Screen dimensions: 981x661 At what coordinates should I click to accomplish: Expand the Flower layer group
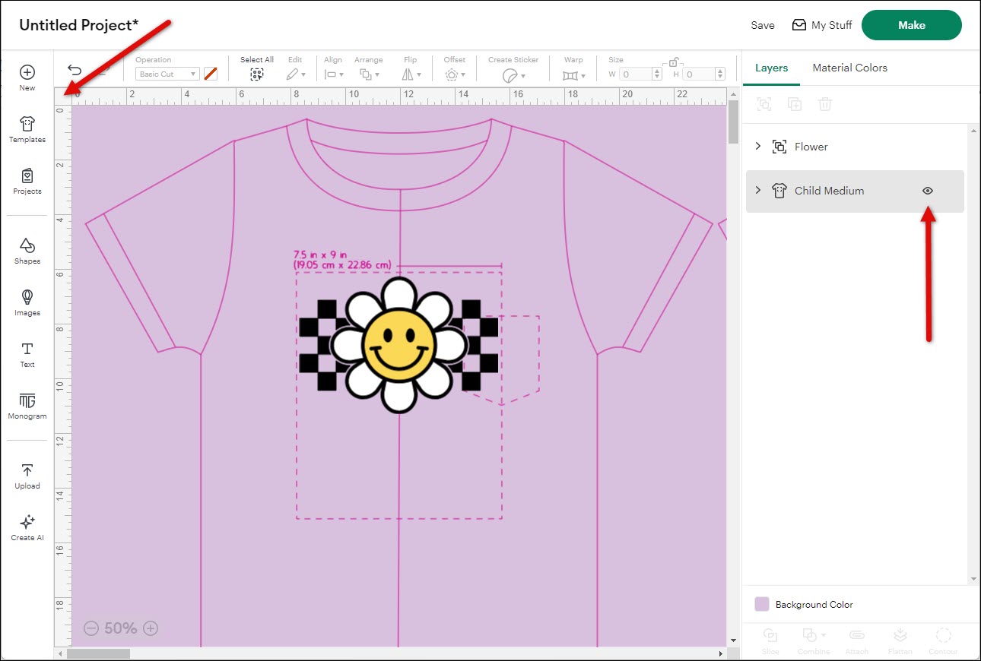pos(757,146)
